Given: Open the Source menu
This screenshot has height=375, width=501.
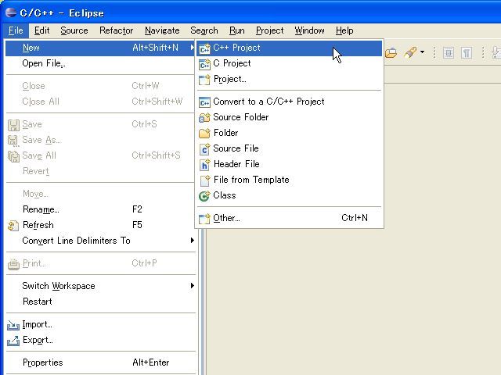Looking at the screenshot, I should 74,30.
